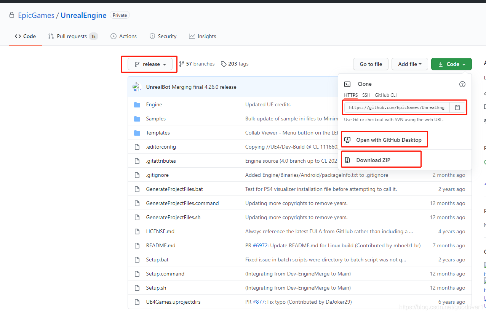Open PR #877 link in UE4Games row
Viewport: 486px width, 314px height.
tap(259, 302)
